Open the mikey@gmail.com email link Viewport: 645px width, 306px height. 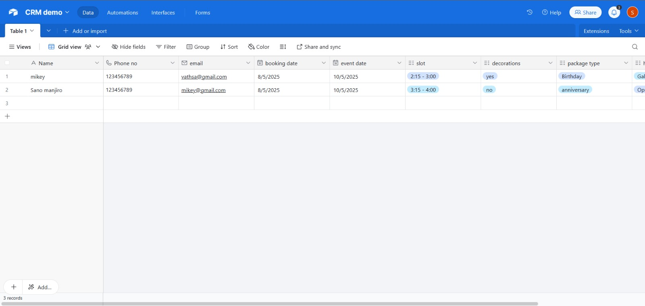[204, 90]
